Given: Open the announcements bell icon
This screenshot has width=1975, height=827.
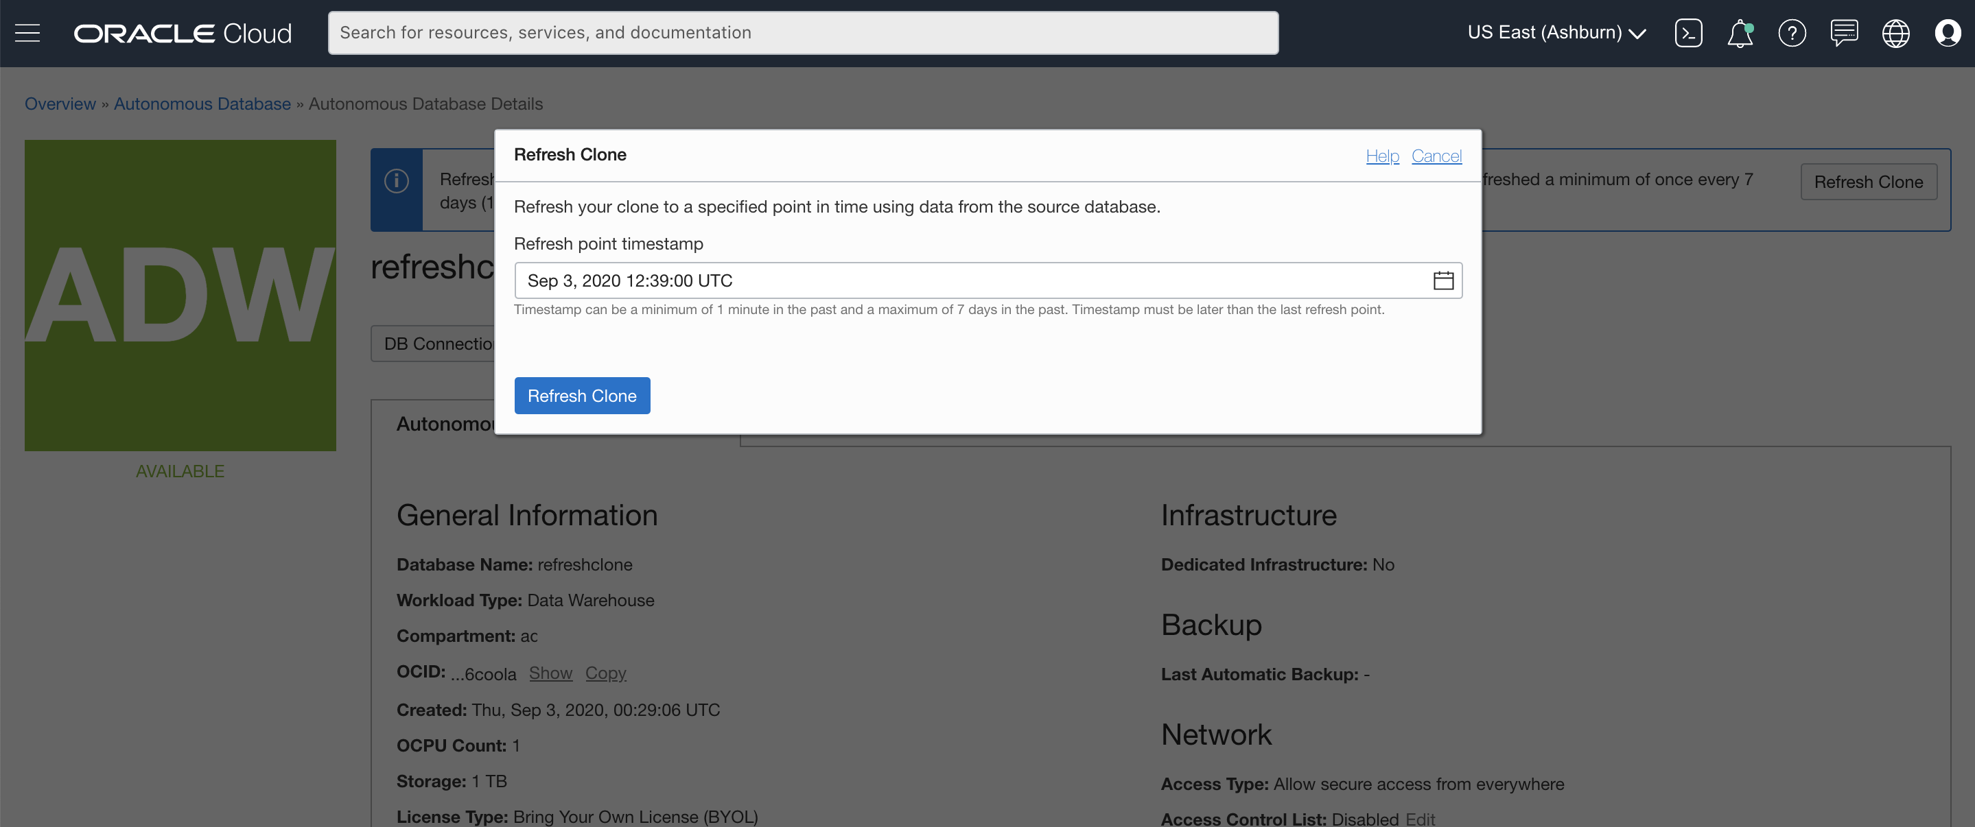Looking at the screenshot, I should pyautogui.click(x=1740, y=33).
